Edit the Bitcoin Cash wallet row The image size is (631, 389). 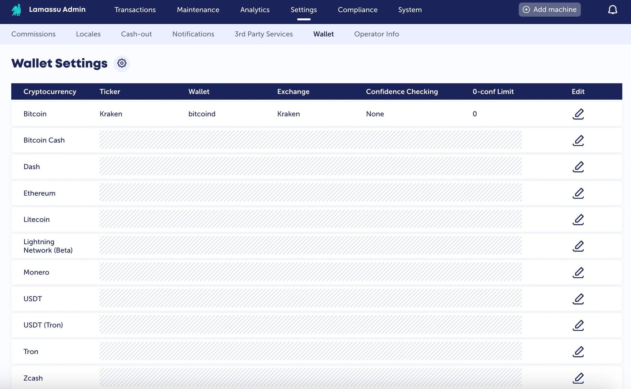578,140
